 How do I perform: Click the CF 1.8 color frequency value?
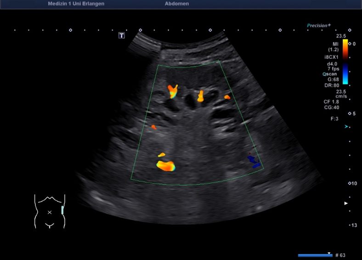(332, 102)
